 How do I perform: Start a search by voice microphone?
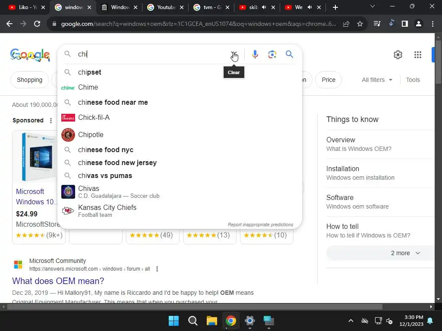click(x=255, y=54)
